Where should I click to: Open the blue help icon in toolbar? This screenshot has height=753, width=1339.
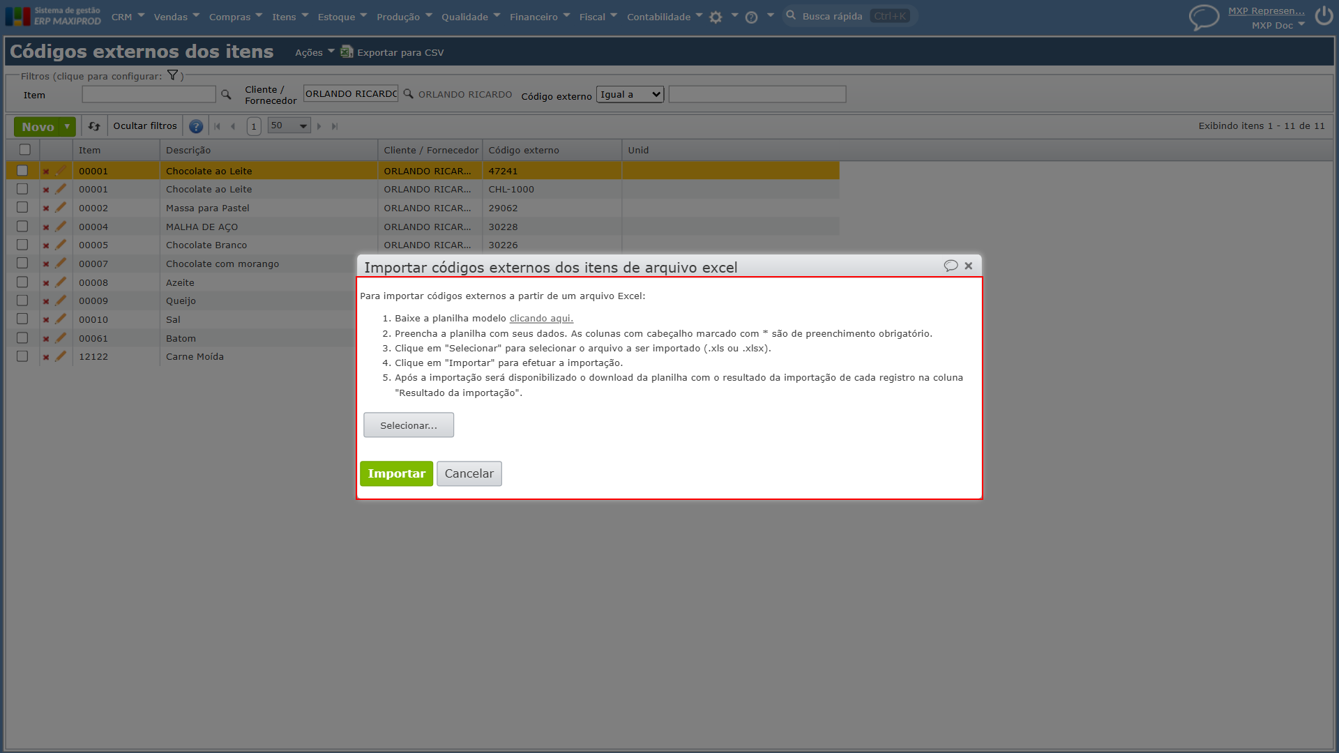[196, 126]
